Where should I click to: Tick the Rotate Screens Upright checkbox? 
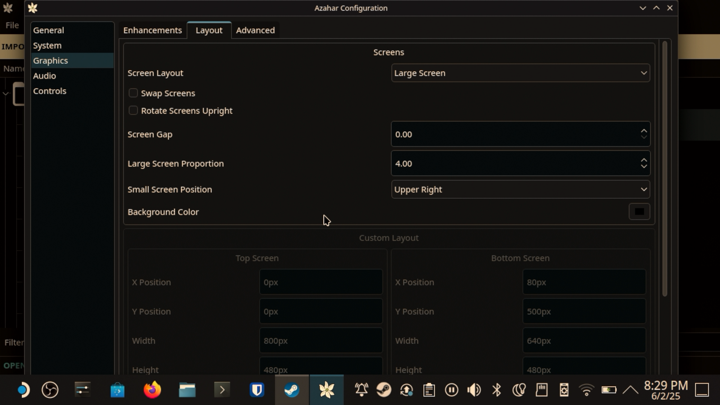point(133,111)
